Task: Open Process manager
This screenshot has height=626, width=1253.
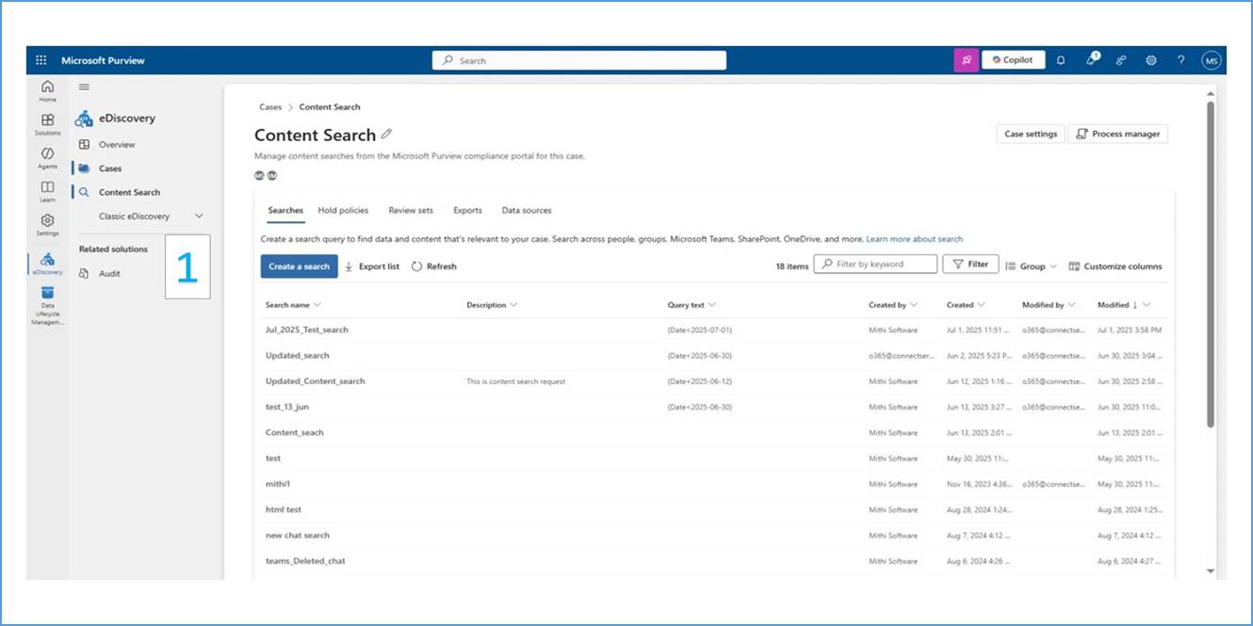Action: (x=1117, y=134)
